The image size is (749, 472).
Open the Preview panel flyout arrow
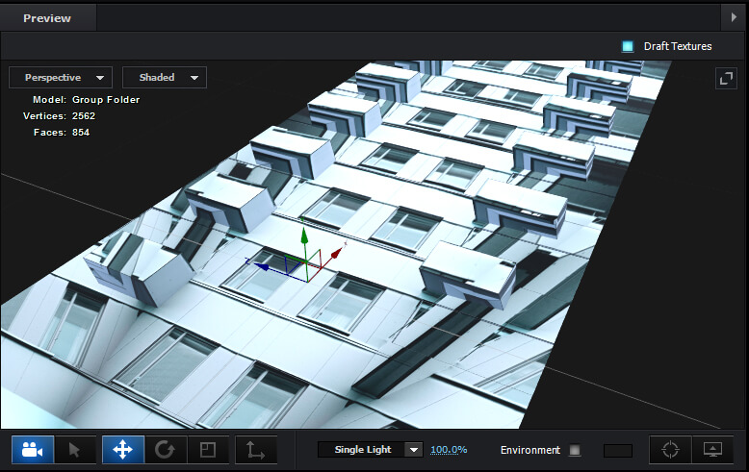pos(734,17)
